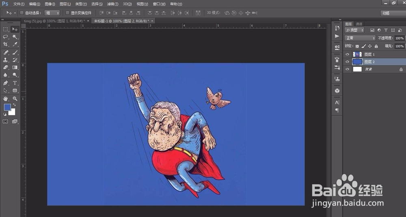The height and width of the screenshot is (217, 406).
Task: Select the Blur tool
Action: click(5, 75)
